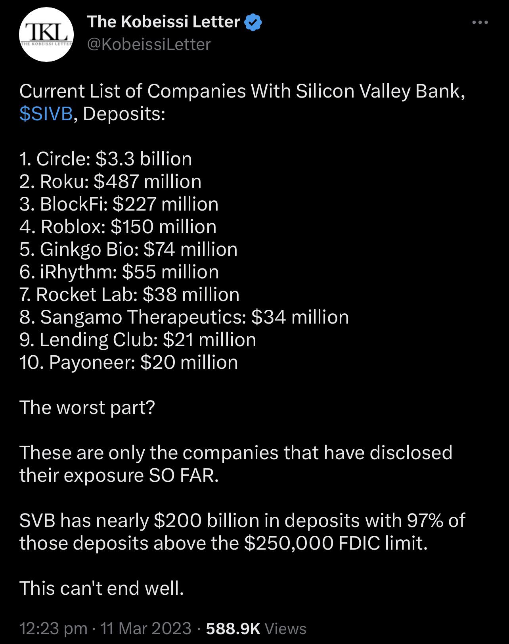Screen dimensions: 509x644
Task: Select the Sangamo Therapeutics: $34 million entry
Action: 184,317
